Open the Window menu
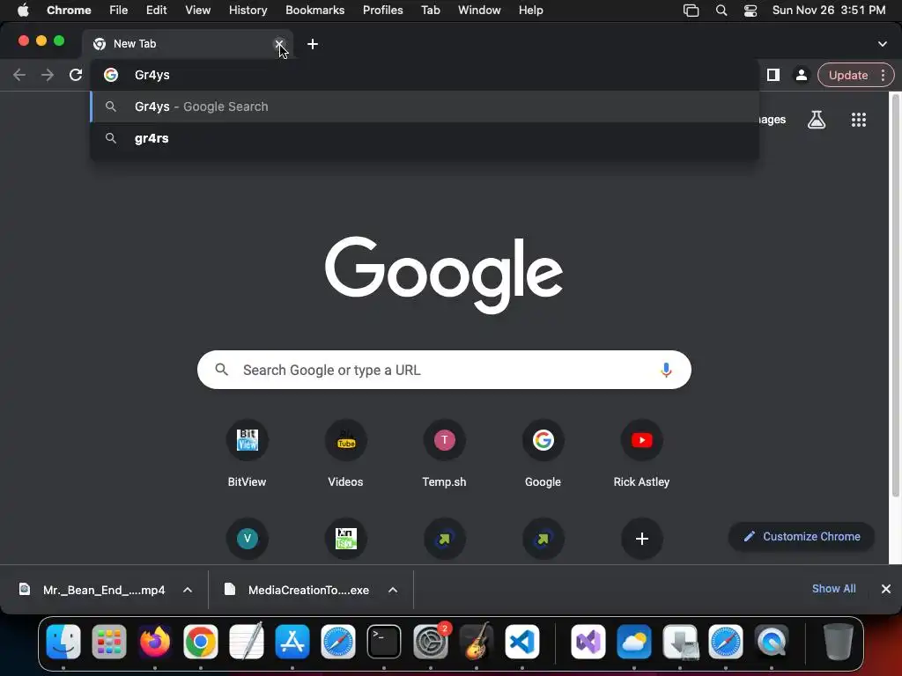Screen dimensions: 902x676 [479, 11]
